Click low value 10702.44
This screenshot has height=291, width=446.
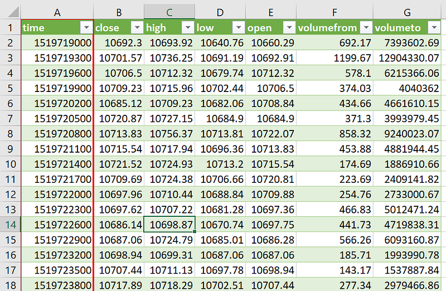coord(222,88)
